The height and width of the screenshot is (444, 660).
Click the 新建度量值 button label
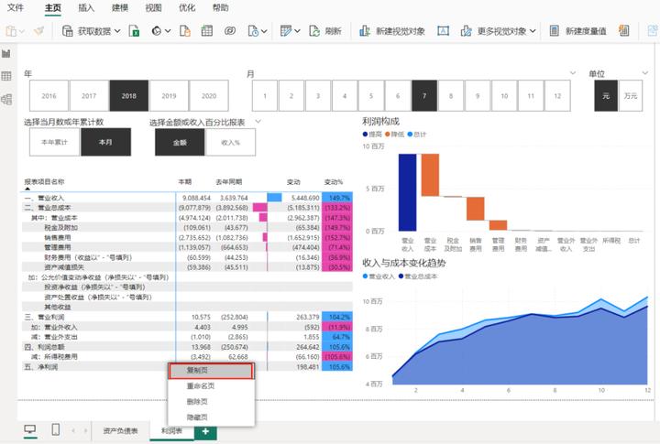(x=586, y=31)
